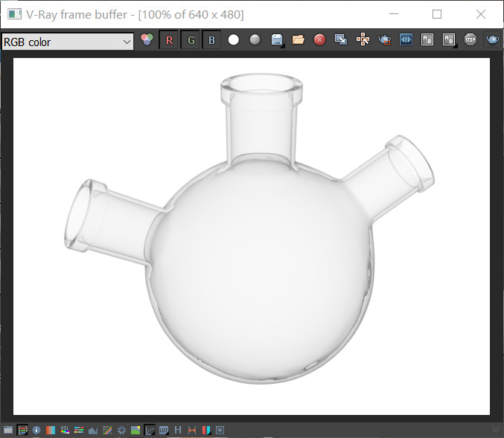Enable monochromatic mode gray sphere
The image size is (504, 438).
255,40
